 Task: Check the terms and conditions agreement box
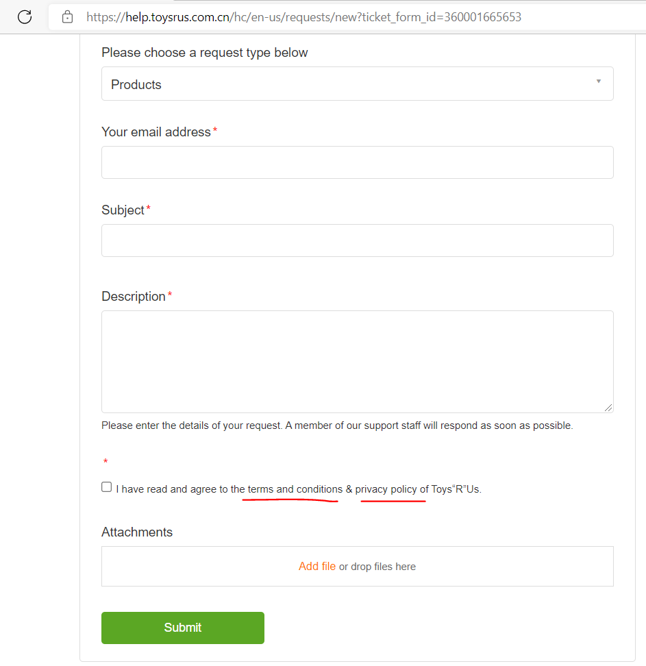click(x=106, y=486)
